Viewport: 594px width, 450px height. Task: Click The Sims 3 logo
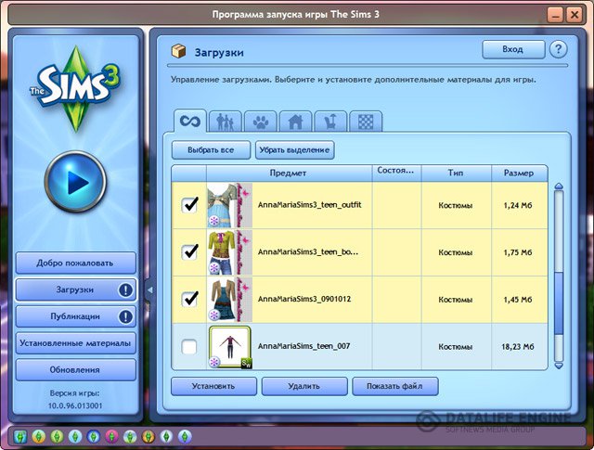tap(75, 88)
